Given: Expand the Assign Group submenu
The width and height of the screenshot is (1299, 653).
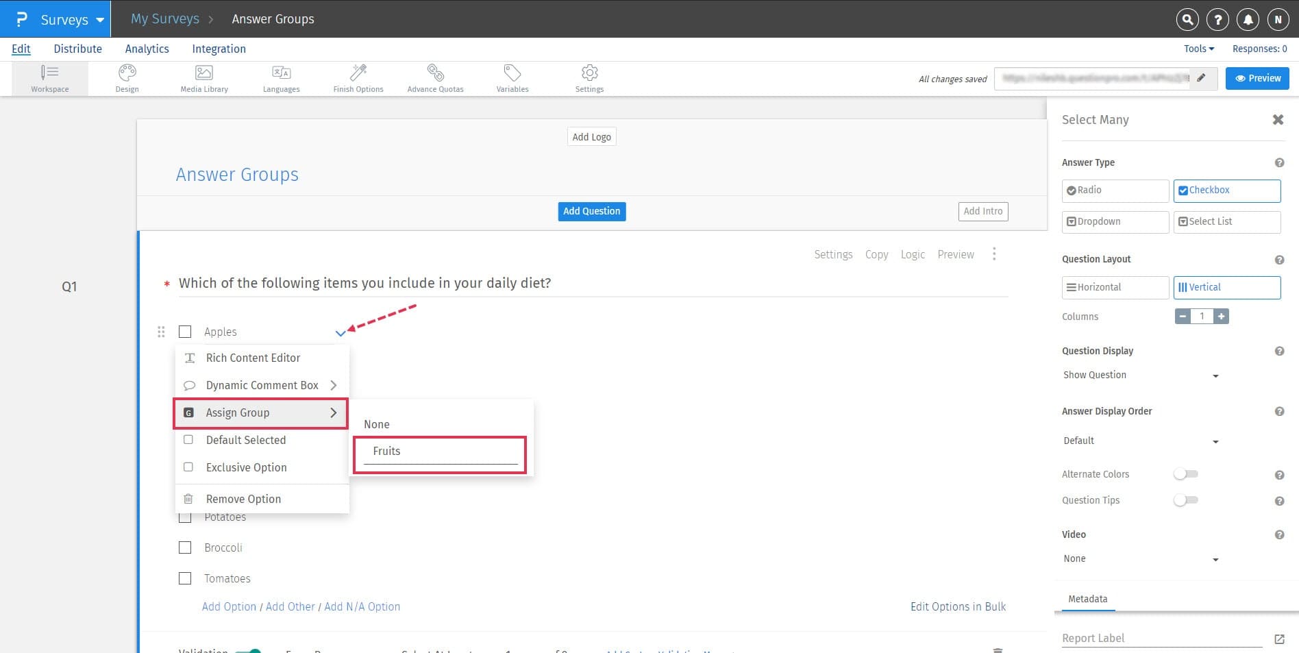Looking at the screenshot, I should (x=261, y=413).
